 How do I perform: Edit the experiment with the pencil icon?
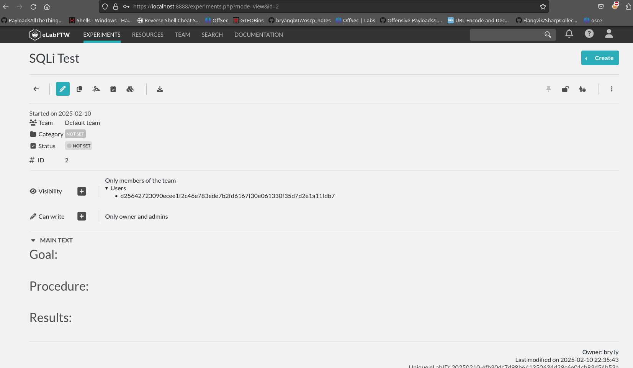(x=63, y=89)
